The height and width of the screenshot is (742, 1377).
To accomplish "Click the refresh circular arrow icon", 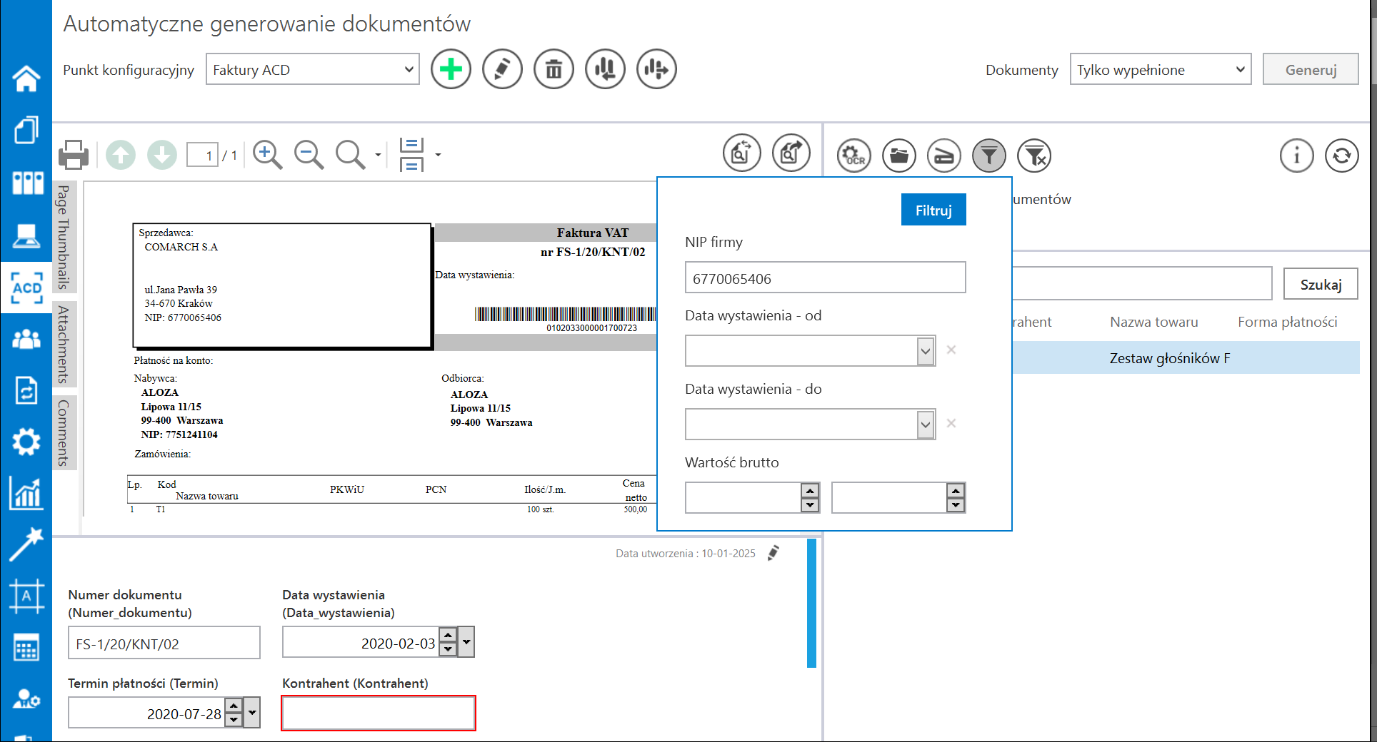I will [x=1341, y=155].
